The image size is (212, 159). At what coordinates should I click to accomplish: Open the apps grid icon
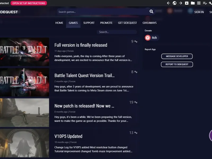click(x=199, y=3)
